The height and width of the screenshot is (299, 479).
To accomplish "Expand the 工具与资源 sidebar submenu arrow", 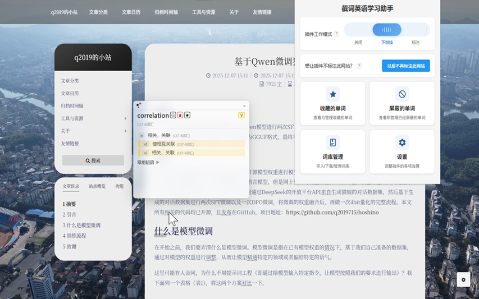I will click(125, 118).
